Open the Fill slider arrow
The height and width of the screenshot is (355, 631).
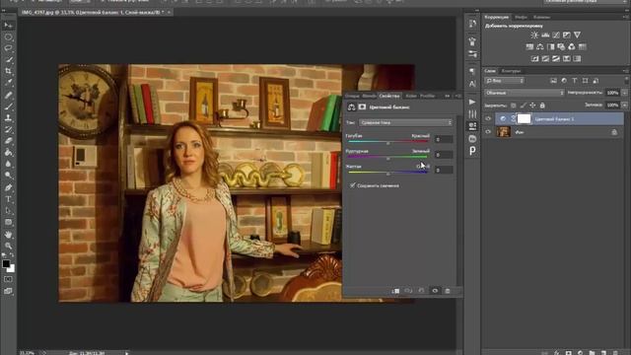point(624,106)
